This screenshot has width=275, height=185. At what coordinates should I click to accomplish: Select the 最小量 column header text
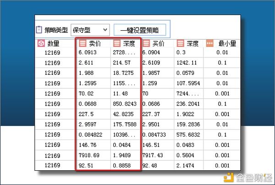point(227,44)
